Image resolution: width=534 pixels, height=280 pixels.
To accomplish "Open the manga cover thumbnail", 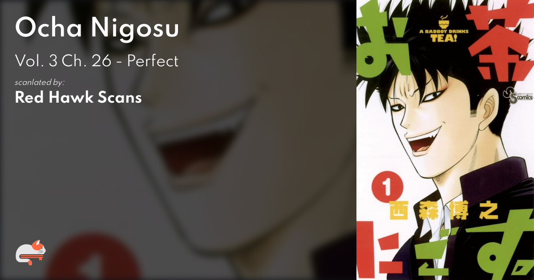I will pos(445,140).
